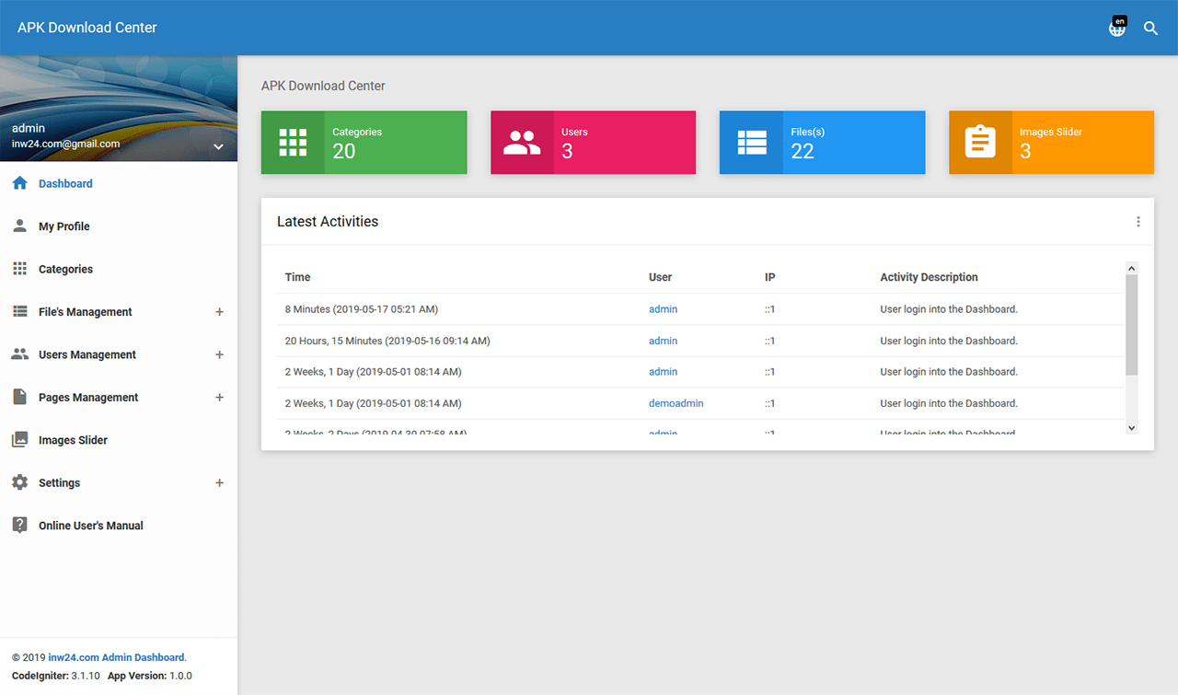Open Latest Activities three-dot menu
The width and height of the screenshot is (1178, 695).
point(1138,222)
